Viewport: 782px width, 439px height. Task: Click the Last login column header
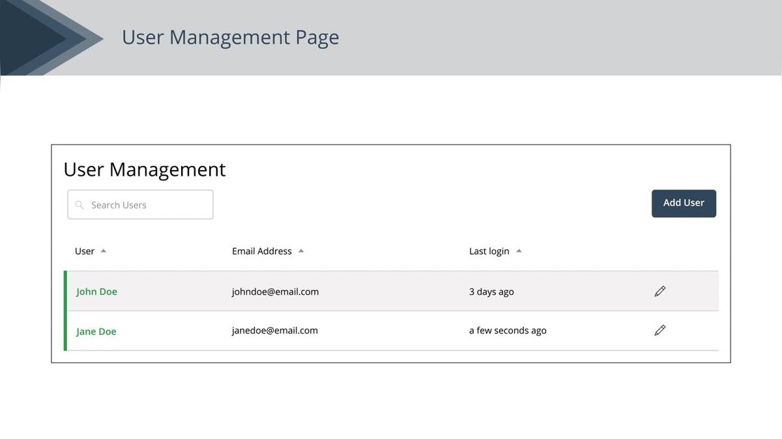[x=489, y=251]
